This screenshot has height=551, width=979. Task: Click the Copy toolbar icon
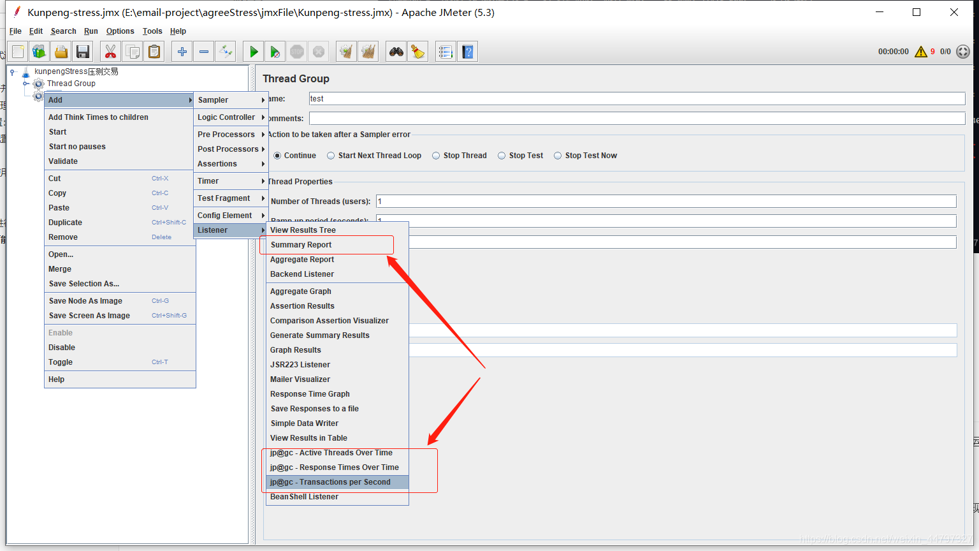tap(133, 52)
